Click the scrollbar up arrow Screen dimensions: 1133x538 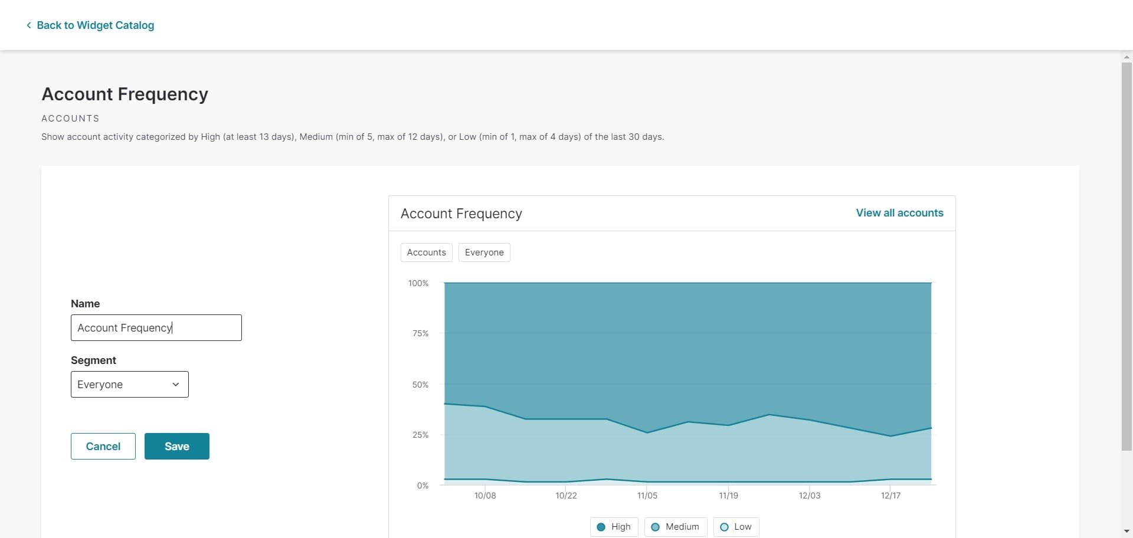point(1127,58)
